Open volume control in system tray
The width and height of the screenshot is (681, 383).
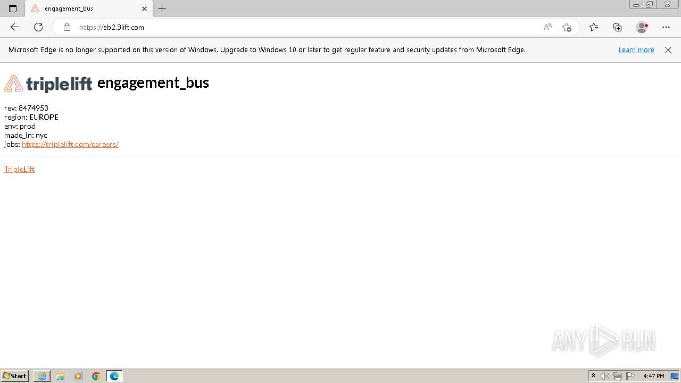(605, 376)
